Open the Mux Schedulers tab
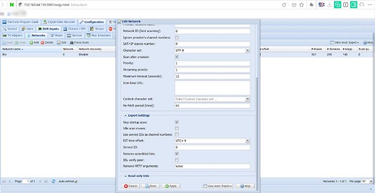The width and height of the screenshot is (375, 193). tap(98, 35)
